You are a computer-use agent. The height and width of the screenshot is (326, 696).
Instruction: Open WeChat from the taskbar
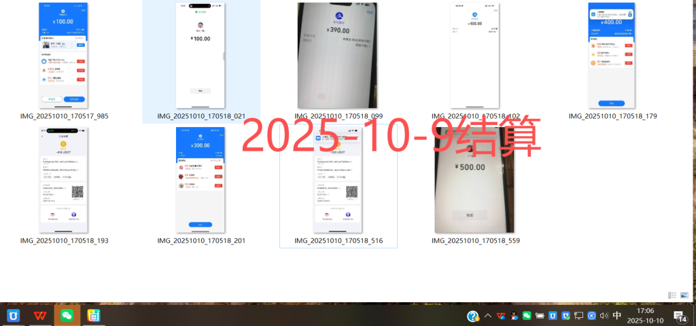click(67, 316)
